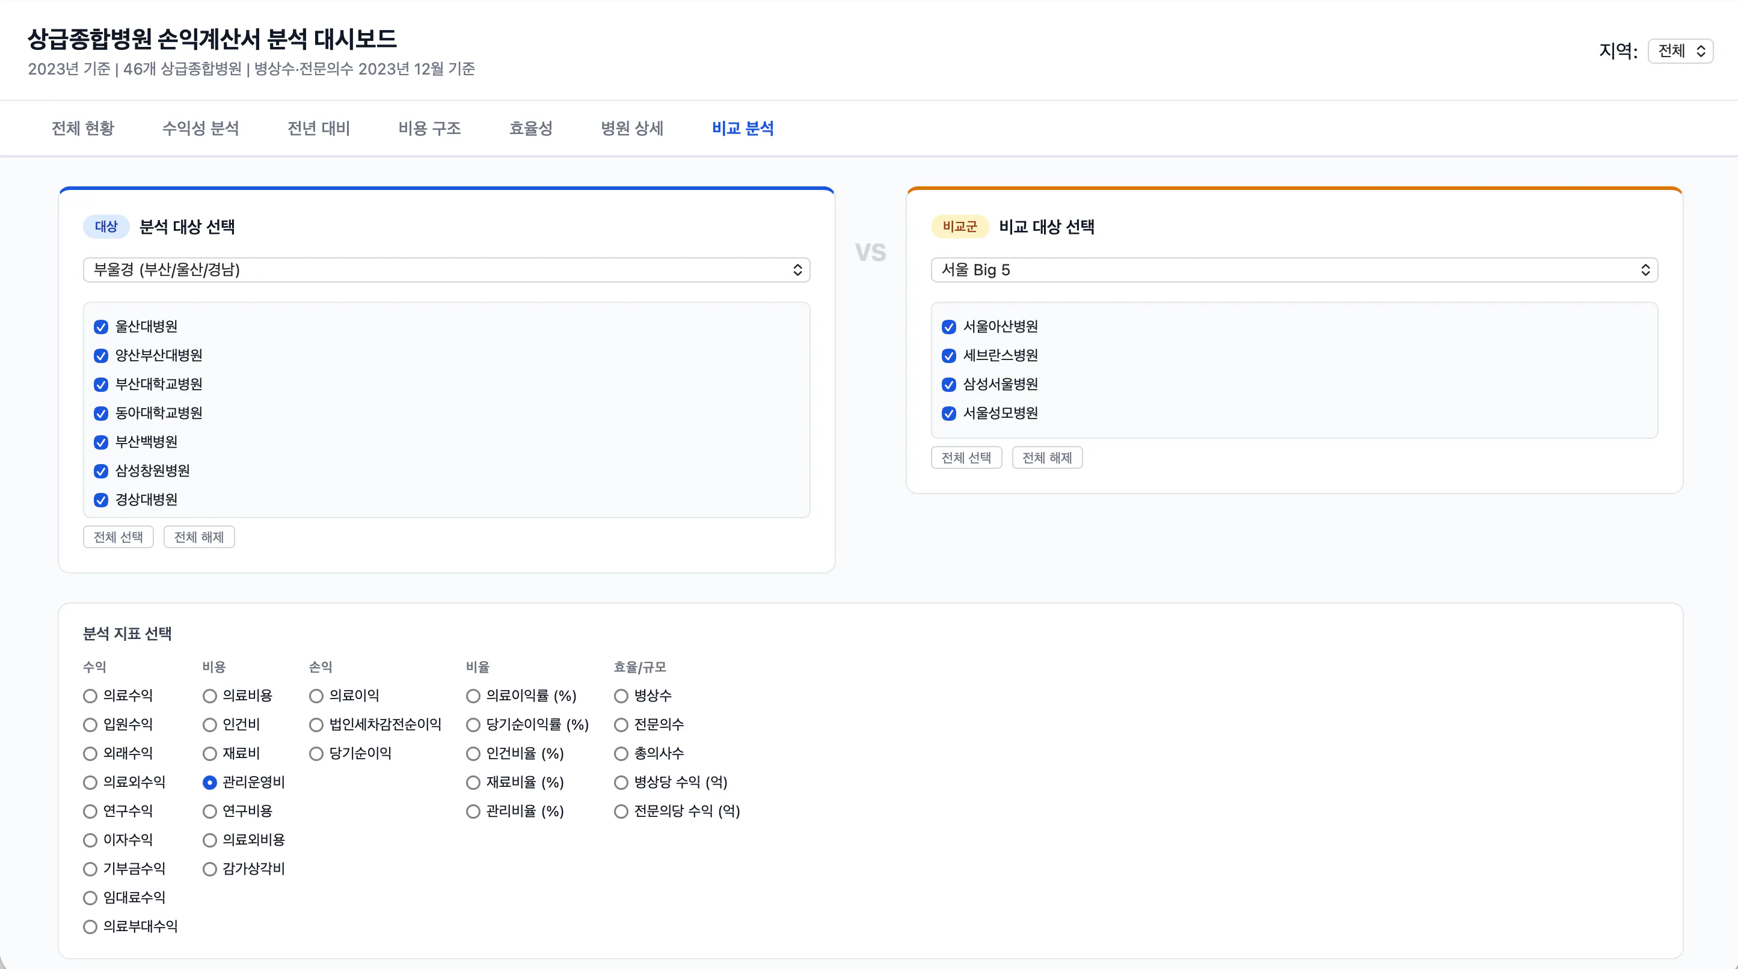Choose 관리비율 (%) radio option
The image size is (1738, 969).
[474, 812]
